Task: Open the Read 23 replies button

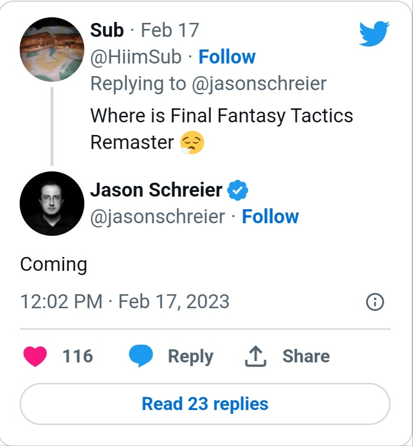Action: pos(205,404)
